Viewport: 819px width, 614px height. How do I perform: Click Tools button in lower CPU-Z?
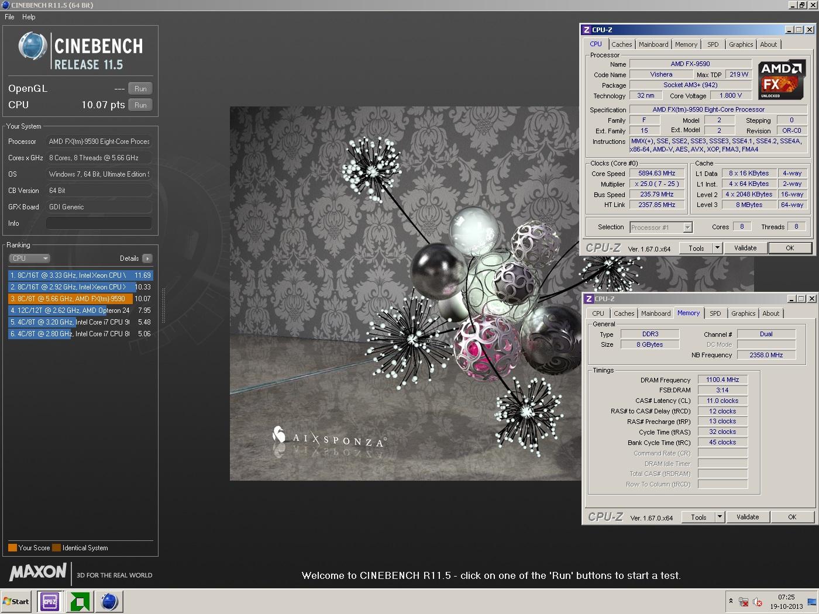(x=698, y=518)
